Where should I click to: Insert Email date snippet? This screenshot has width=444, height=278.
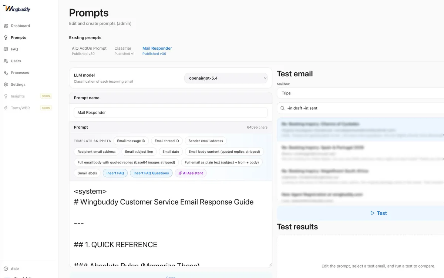pos(171,152)
